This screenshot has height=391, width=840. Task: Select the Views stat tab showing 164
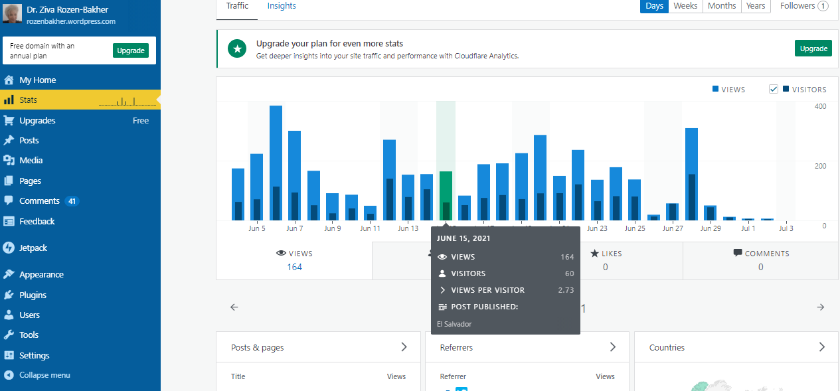[294, 260]
